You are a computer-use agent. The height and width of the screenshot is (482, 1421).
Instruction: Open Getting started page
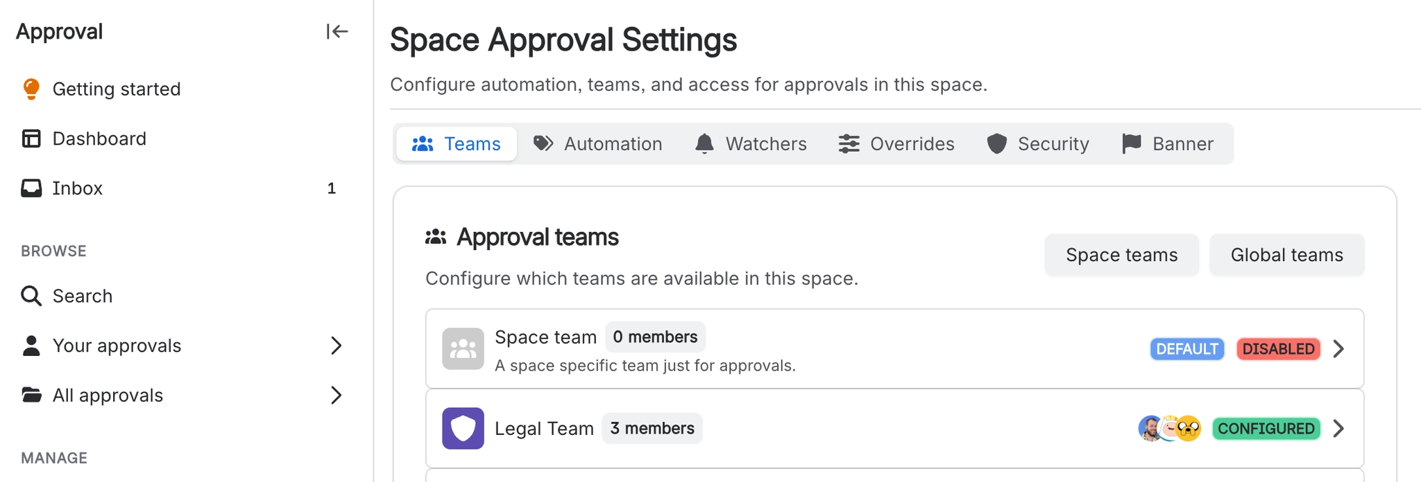[x=117, y=89]
